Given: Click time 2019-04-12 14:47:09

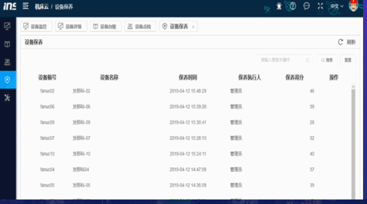Looking at the screenshot, I should 188,169.
